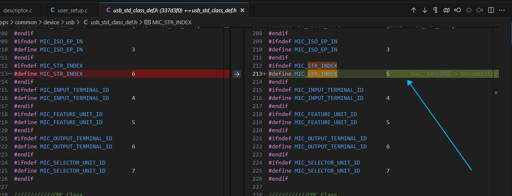512x196 pixels.
Task: Click #endif on right line 214
Action: coord(278,82)
